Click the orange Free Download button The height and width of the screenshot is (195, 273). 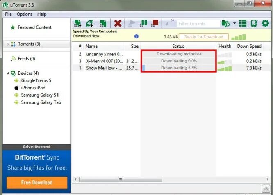(x=37, y=182)
